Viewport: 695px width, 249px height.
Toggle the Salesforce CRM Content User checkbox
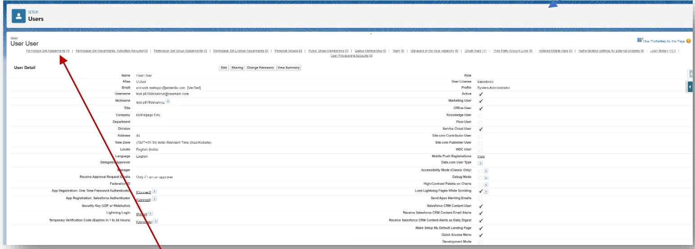480,206
